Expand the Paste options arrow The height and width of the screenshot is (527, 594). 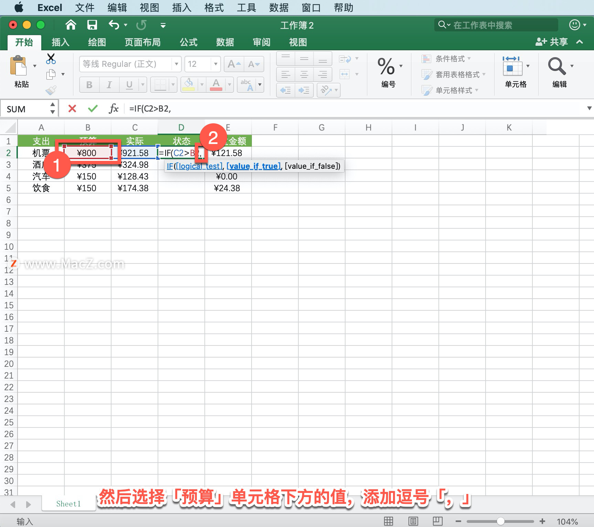click(35, 66)
